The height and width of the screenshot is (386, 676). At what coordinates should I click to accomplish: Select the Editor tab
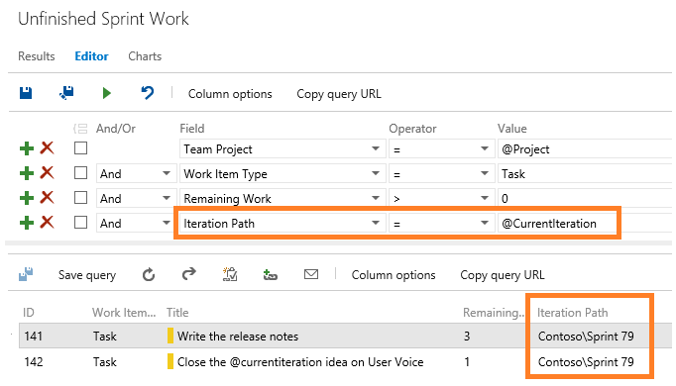91,56
